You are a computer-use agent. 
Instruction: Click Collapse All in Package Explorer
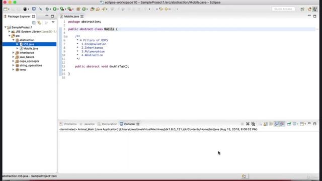click(x=34, y=23)
